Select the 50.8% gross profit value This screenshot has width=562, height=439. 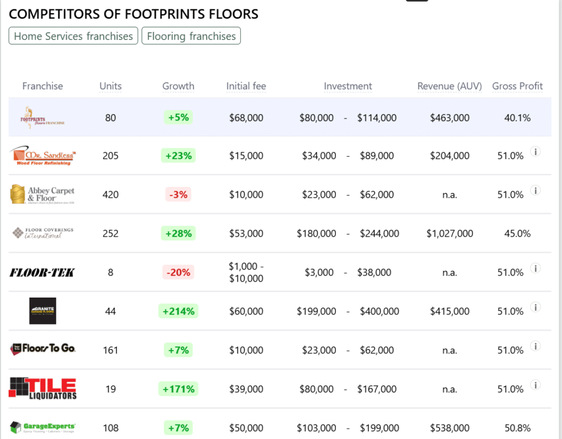pos(517,427)
